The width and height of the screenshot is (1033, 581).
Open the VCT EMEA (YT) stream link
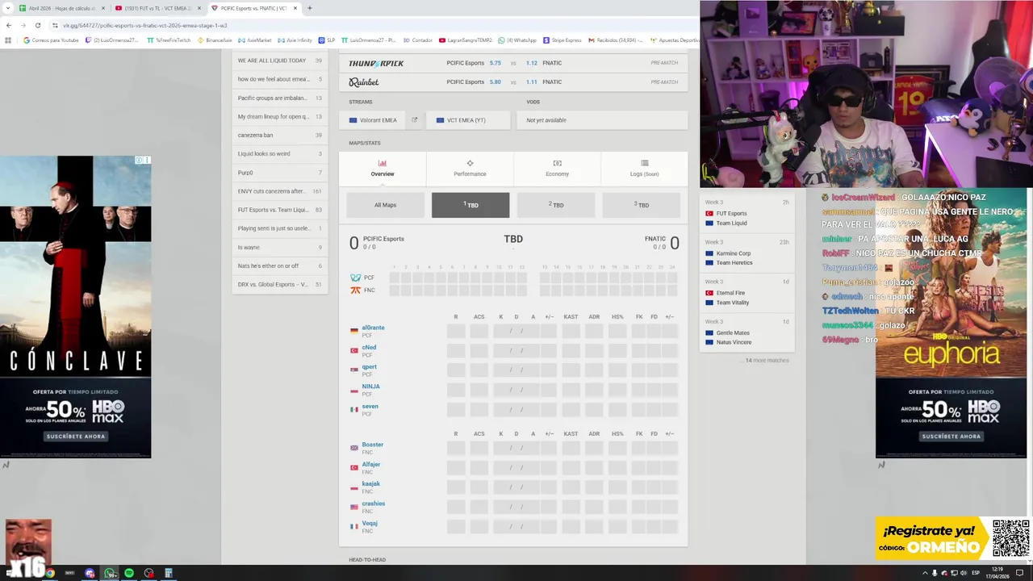tap(468, 120)
